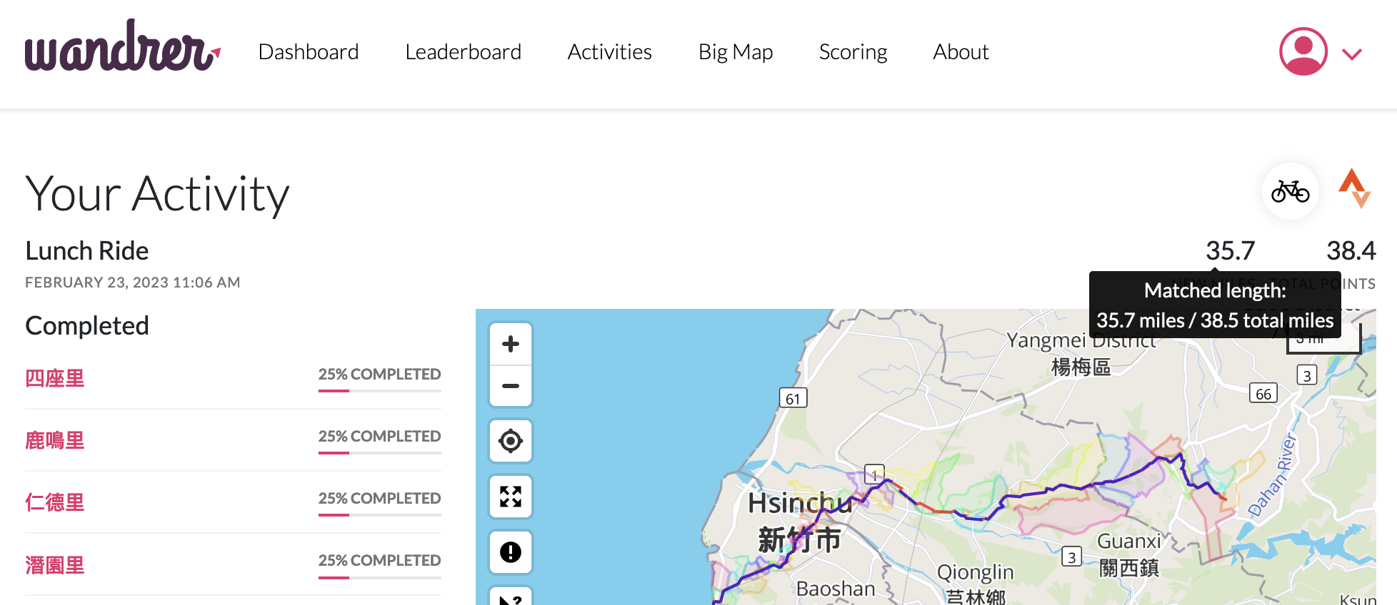
Task: Go to the Activities page
Action: click(x=610, y=52)
